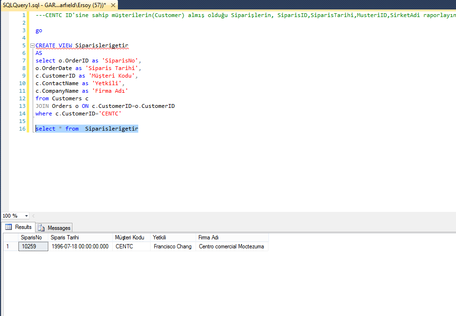Click the 'SiparisNo' alias string
Viewport: 456px width, 316px height.
coord(120,61)
